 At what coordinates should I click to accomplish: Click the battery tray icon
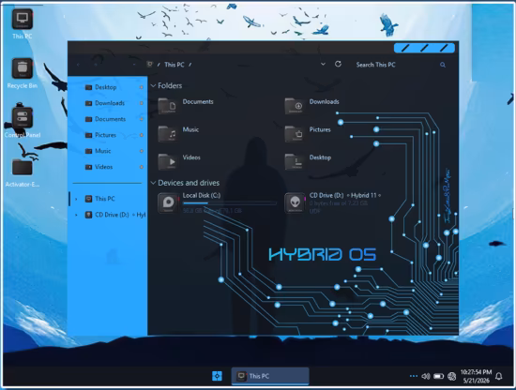(x=439, y=376)
